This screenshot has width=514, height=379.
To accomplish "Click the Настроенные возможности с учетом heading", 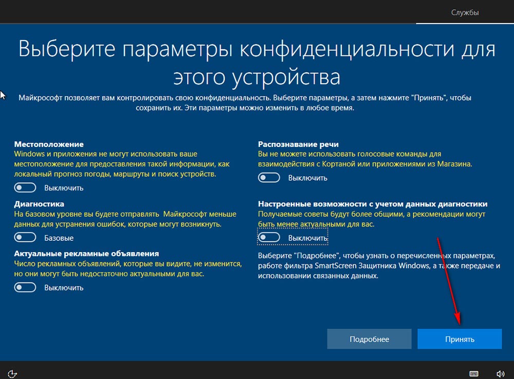I will 373,204.
